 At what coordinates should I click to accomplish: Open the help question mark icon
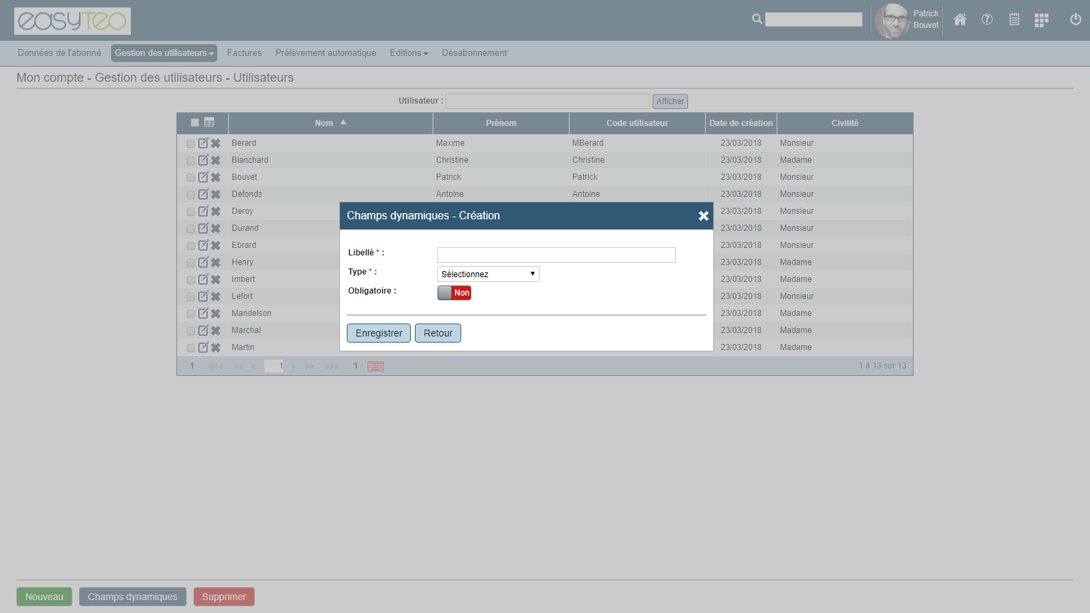click(x=987, y=20)
